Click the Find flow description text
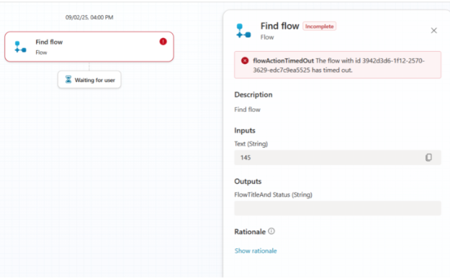450x280 pixels. point(248,110)
